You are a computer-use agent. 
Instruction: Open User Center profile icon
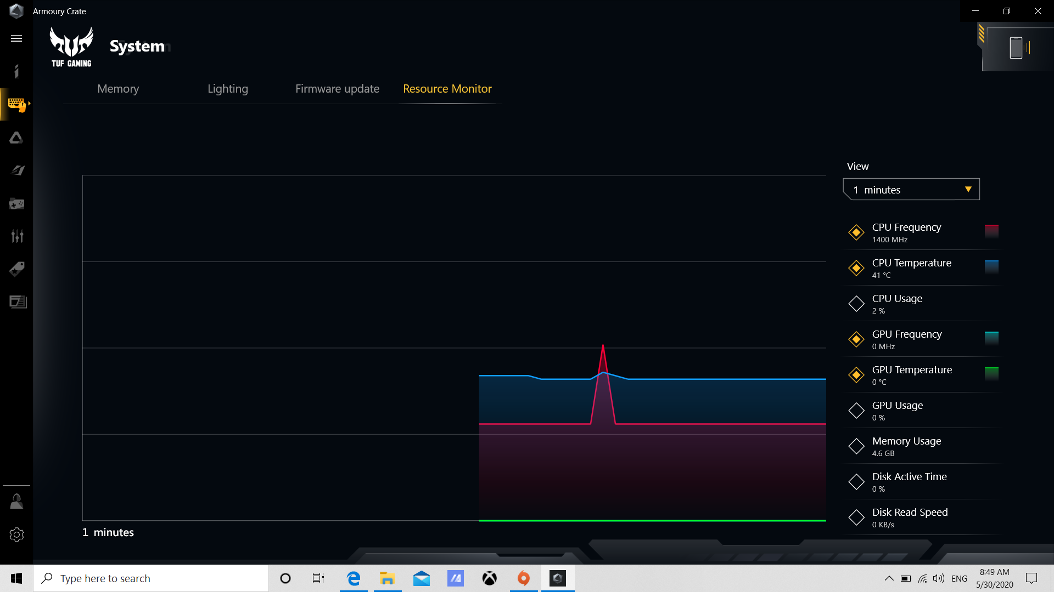tap(16, 502)
